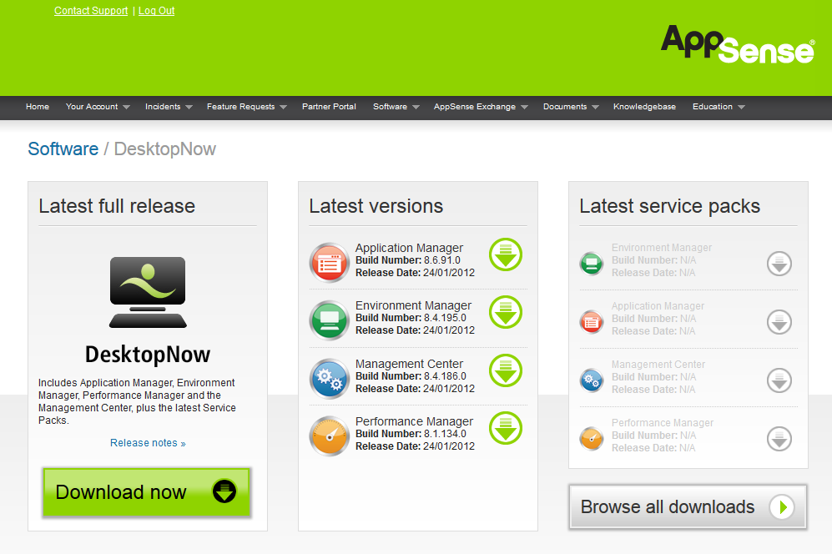Click the blue Management Center gears icon
The width and height of the screenshot is (832, 554).
pyautogui.click(x=329, y=379)
